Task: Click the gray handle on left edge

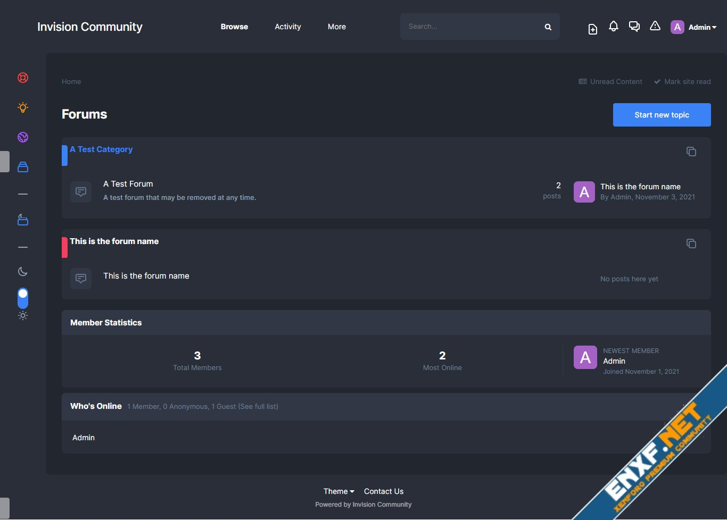Action: pos(5,162)
